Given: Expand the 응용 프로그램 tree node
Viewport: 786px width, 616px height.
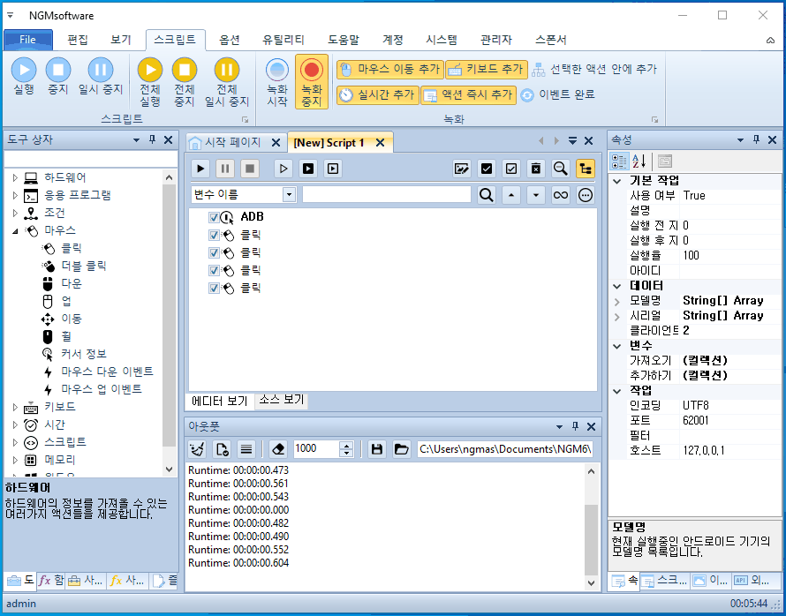Looking at the screenshot, I should pos(15,195).
